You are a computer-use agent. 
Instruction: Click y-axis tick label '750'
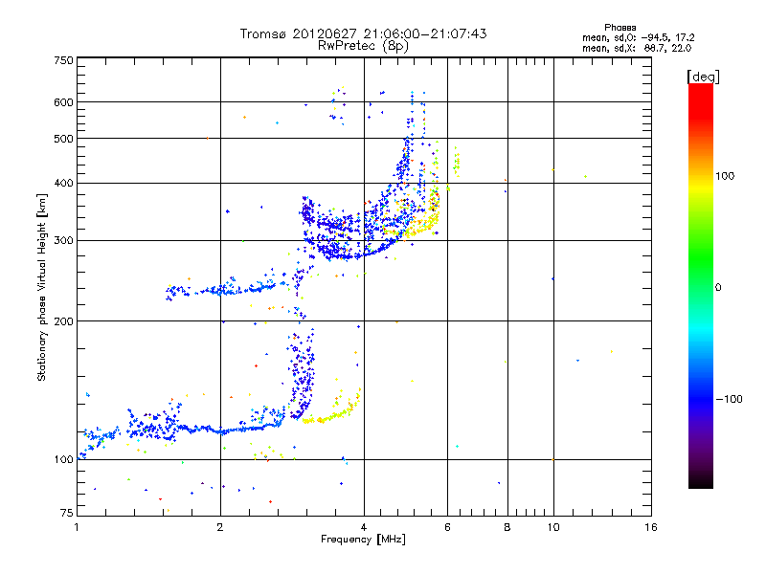(63, 60)
